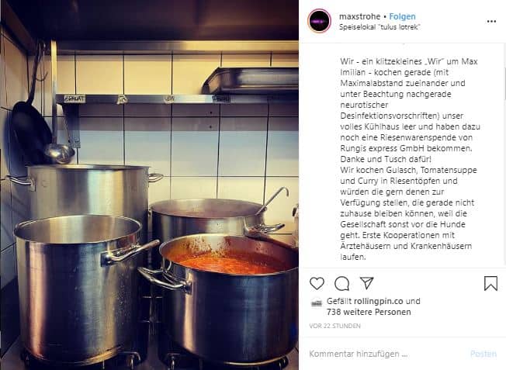Click the post caption text starting with Wir
The image size is (506, 370).
point(410,159)
